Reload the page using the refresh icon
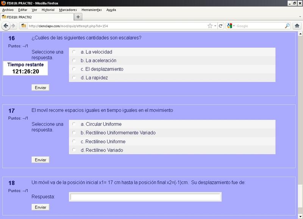303x219 pixels. click(x=220, y=26)
